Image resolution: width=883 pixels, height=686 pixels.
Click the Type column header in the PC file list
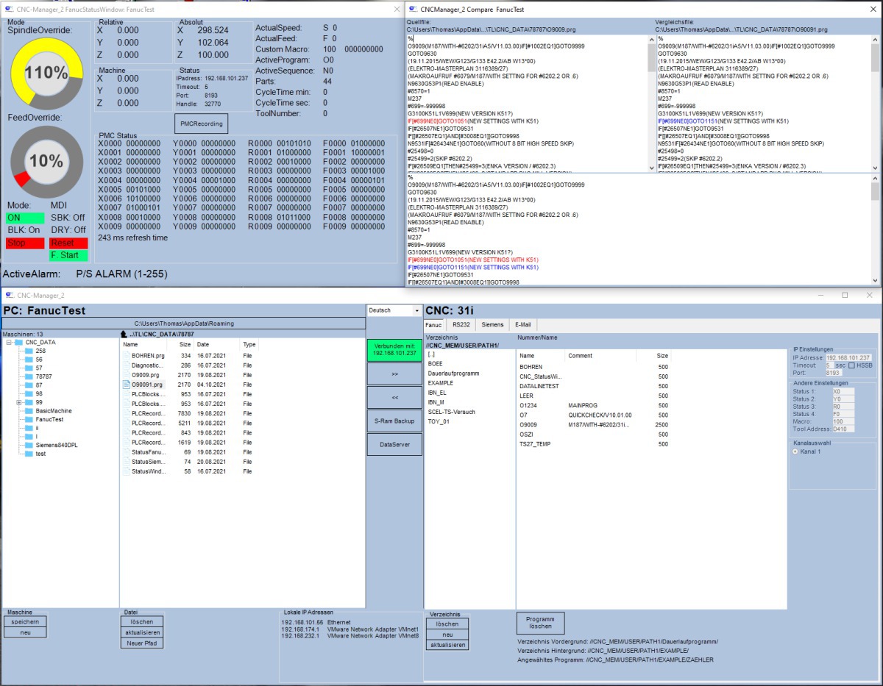tap(249, 344)
